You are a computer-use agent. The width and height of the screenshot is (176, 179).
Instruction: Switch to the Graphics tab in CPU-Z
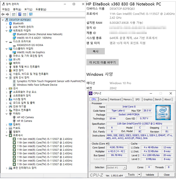click(x=148, y=100)
